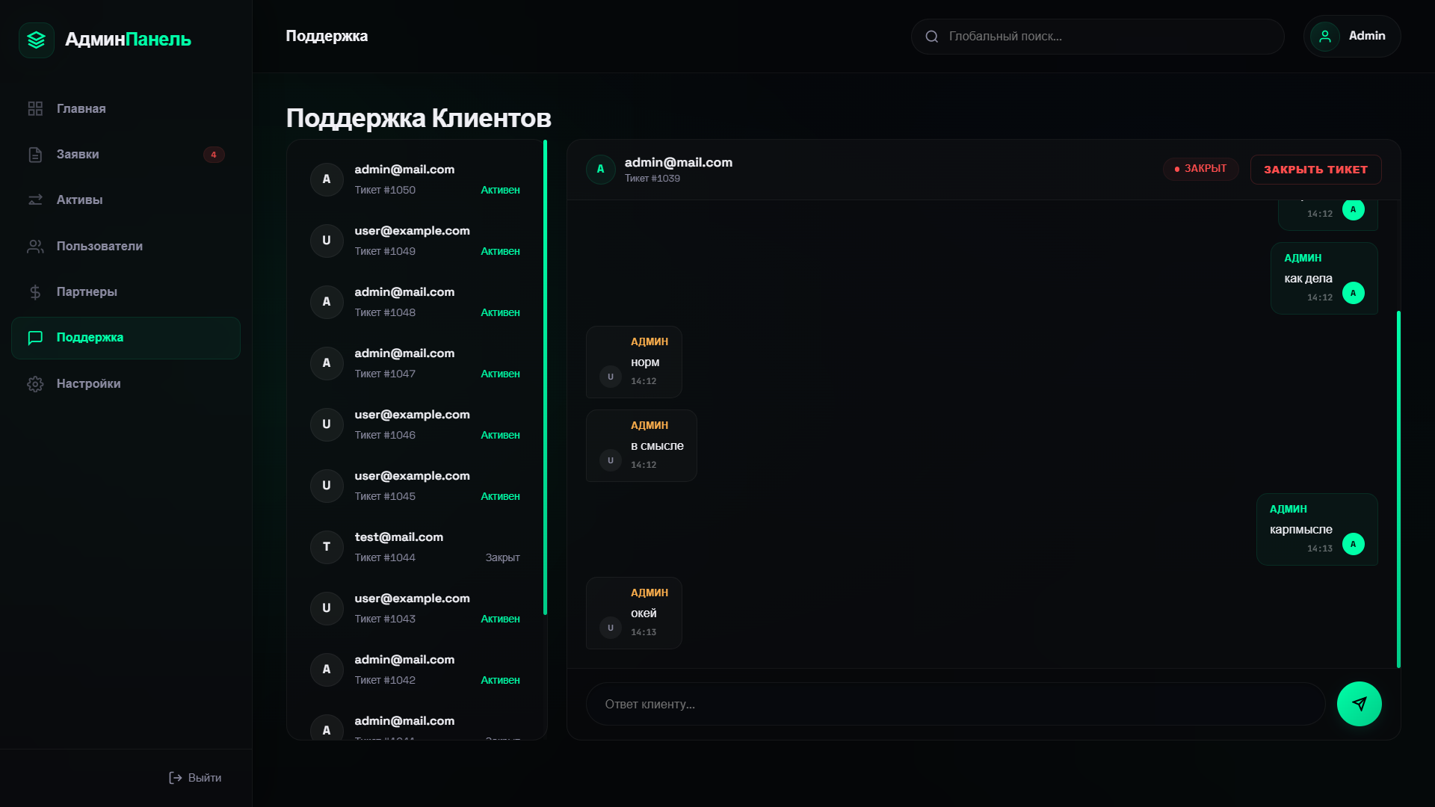Image resolution: width=1435 pixels, height=807 pixels.
Task: Click the Пользователи people icon
Action: [35, 247]
